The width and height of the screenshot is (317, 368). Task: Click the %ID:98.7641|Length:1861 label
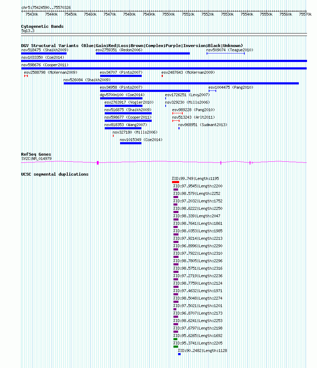[198, 224]
